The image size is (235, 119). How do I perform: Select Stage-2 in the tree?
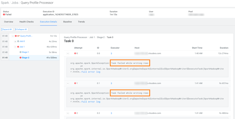pos(26,58)
